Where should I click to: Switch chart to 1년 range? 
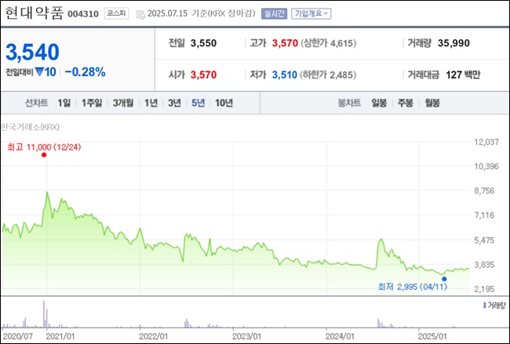[151, 103]
